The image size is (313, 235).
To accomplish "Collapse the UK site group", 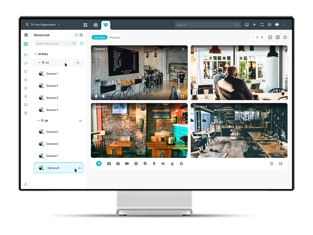I will pos(39,121).
